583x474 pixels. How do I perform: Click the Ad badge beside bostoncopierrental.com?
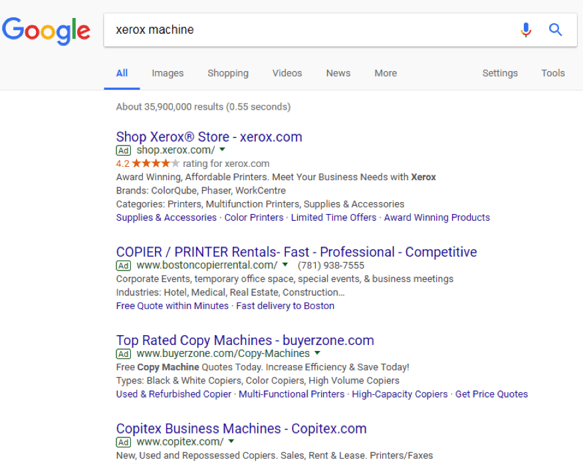pyautogui.click(x=124, y=266)
